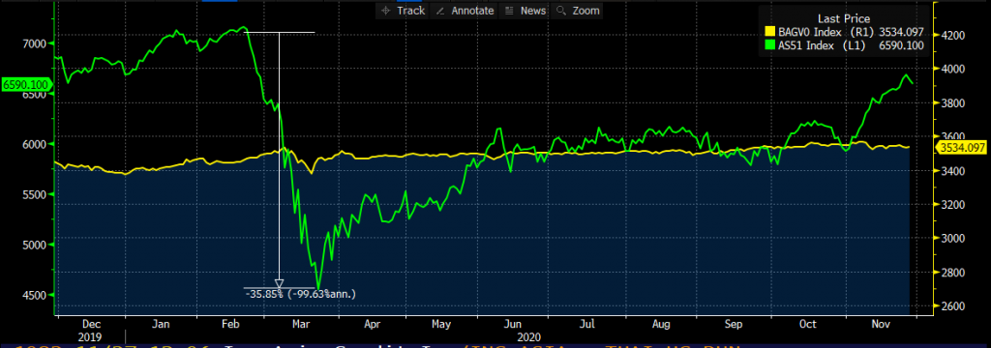Click the green 6590.100 left-axis price tag
This screenshot has height=348, width=991.
coord(26,84)
